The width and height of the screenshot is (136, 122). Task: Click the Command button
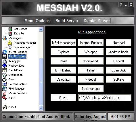pyautogui.click(x=91, y=61)
